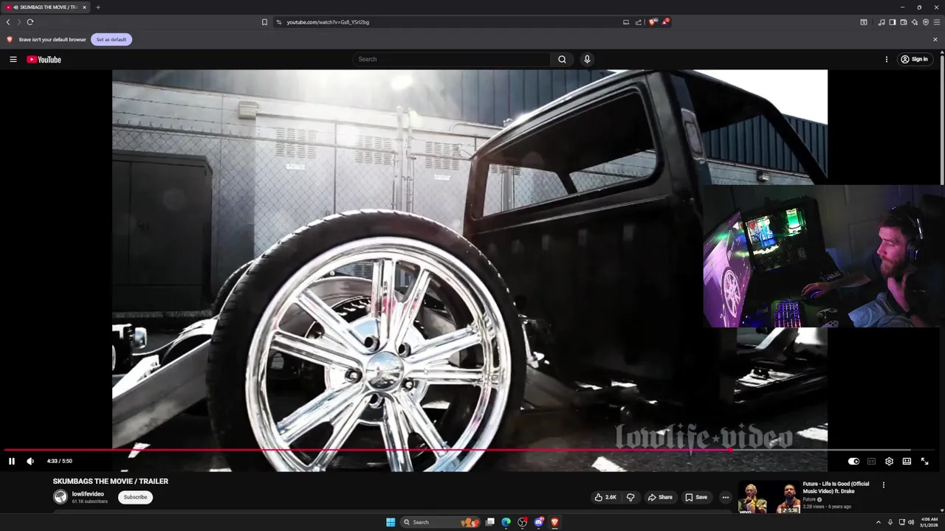
Task: Dislike this video
Action: 630,497
